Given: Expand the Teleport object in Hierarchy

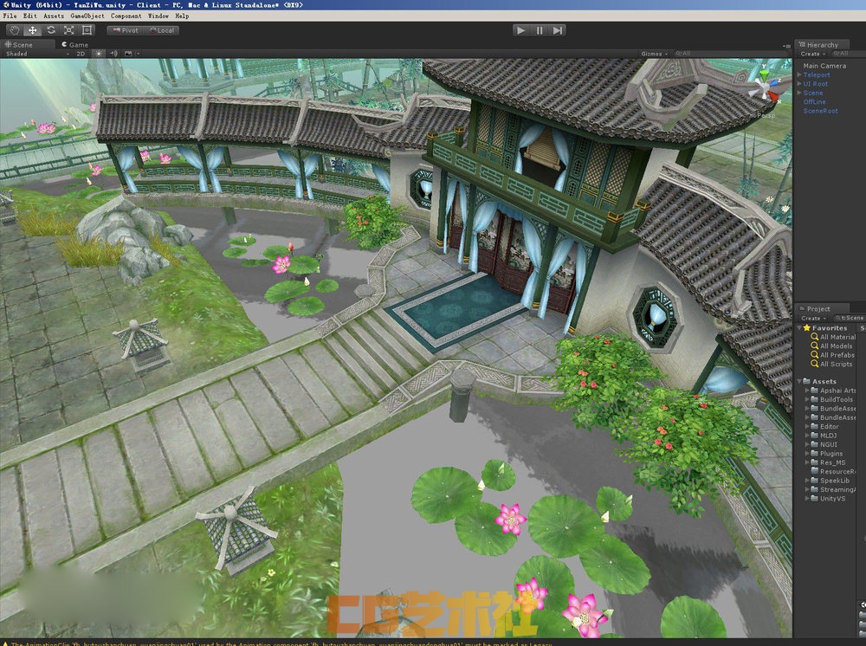Looking at the screenshot, I should (799, 74).
